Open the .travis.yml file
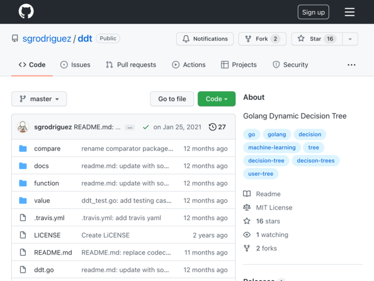The height and width of the screenshot is (281, 374). [49, 218]
